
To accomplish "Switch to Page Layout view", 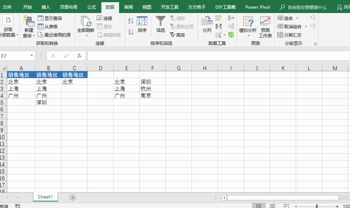I will coord(272,206).
